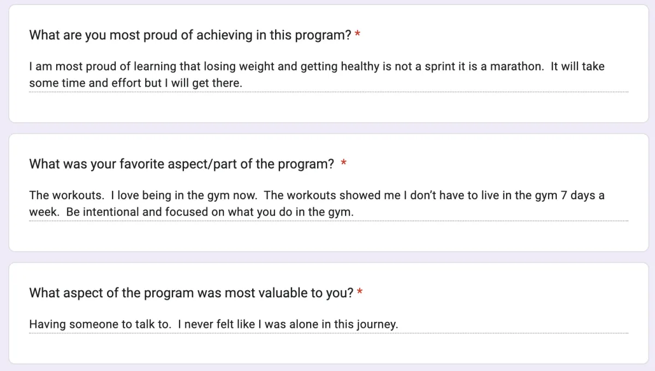The image size is (655, 371).
Task: Click the 'favorite aspect/part of the program' question title
Action: point(181,164)
